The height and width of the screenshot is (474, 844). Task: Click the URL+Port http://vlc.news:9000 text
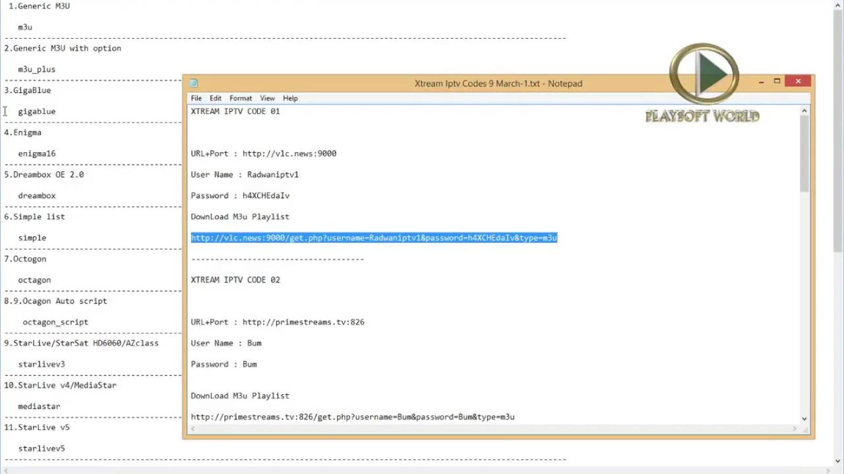(x=264, y=153)
